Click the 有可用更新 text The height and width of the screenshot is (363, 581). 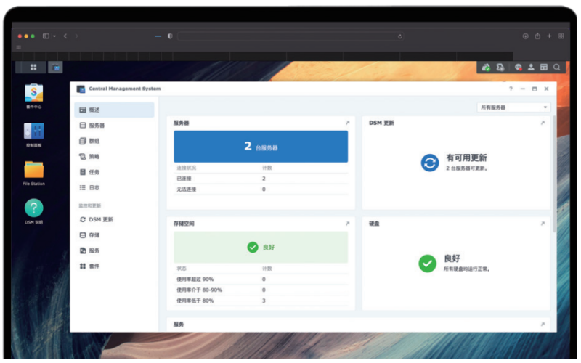coord(466,158)
